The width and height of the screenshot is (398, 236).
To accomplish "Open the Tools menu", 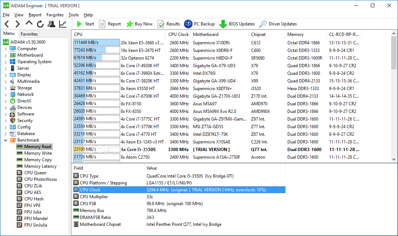I will [x=74, y=15].
